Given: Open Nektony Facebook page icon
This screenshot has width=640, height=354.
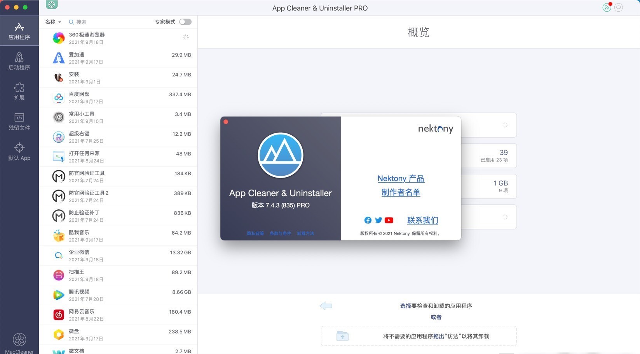Looking at the screenshot, I should pyautogui.click(x=368, y=220).
